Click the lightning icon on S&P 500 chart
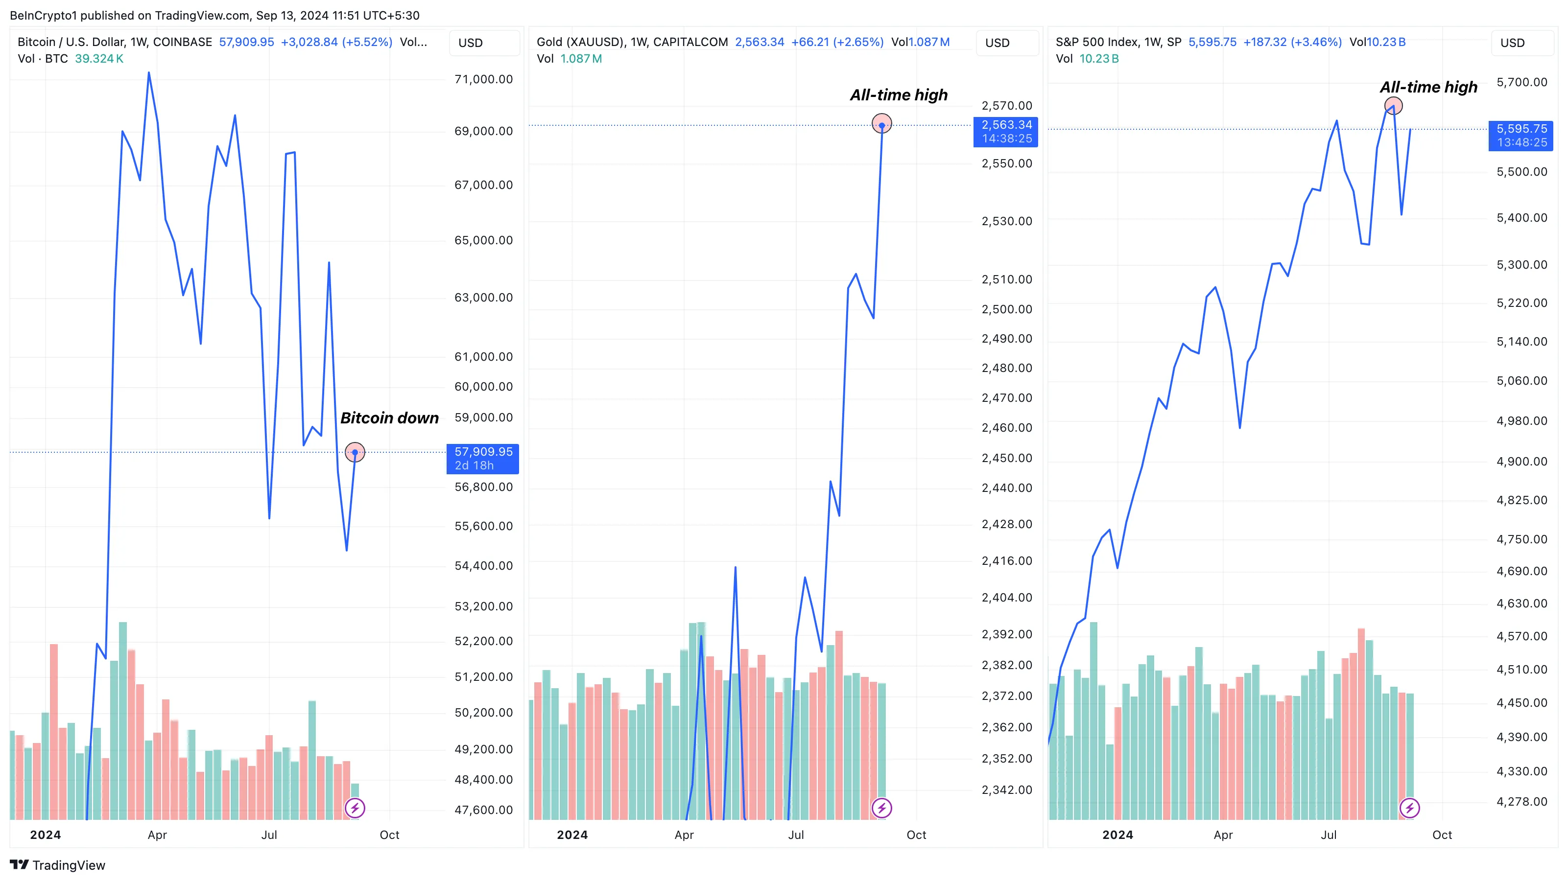 tap(1410, 808)
